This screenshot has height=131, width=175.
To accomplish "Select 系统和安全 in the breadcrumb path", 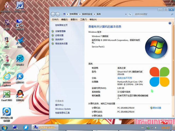I will (x=87, y=14).
